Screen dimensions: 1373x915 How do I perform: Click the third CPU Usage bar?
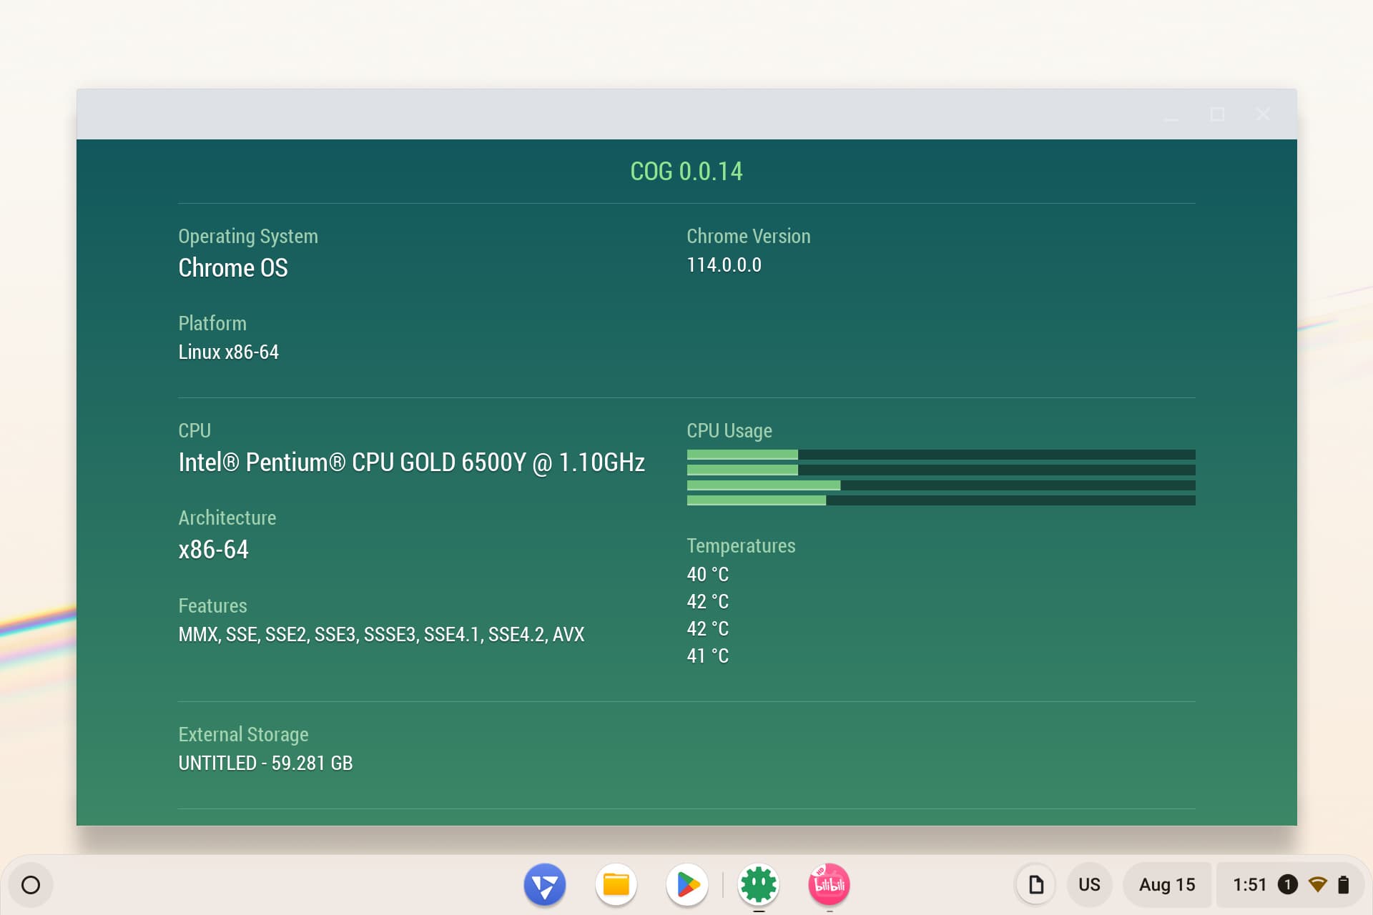(x=940, y=485)
